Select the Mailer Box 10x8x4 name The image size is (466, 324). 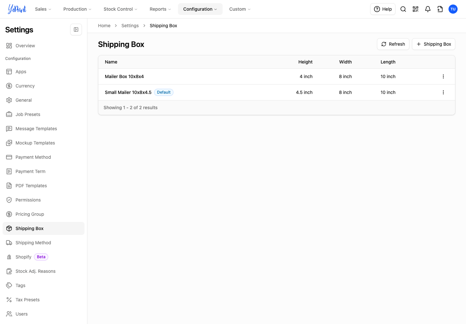[x=124, y=76]
